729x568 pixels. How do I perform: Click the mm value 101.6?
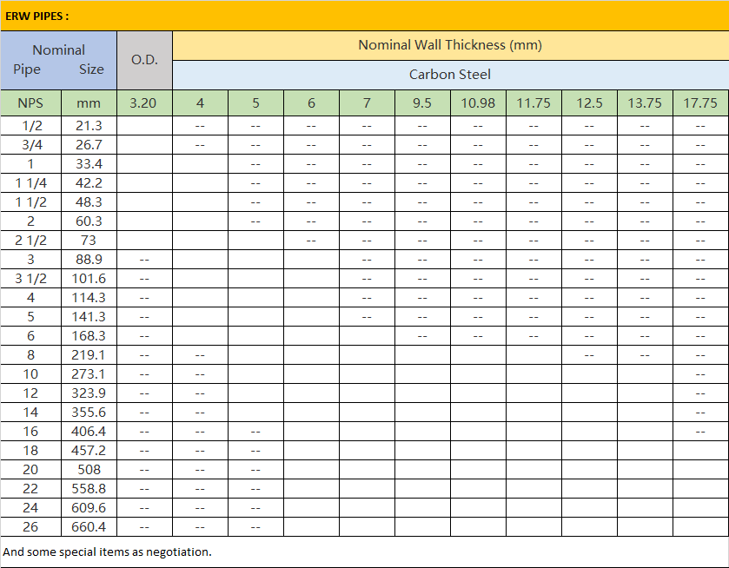click(89, 279)
